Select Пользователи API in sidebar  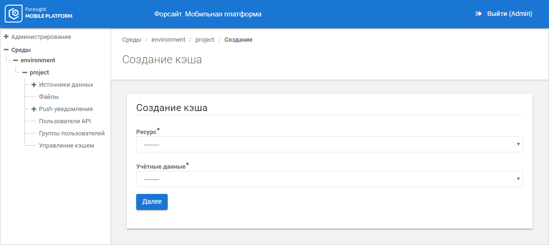[65, 121]
